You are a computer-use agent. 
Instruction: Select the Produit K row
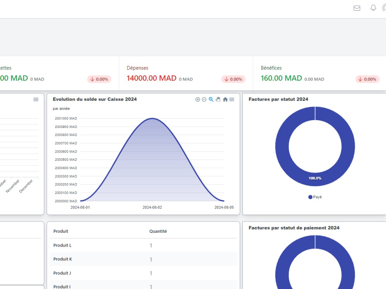pos(143,259)
